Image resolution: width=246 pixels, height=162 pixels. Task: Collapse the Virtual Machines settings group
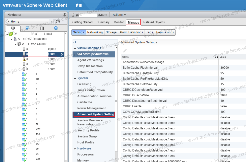tap(75, 49)
